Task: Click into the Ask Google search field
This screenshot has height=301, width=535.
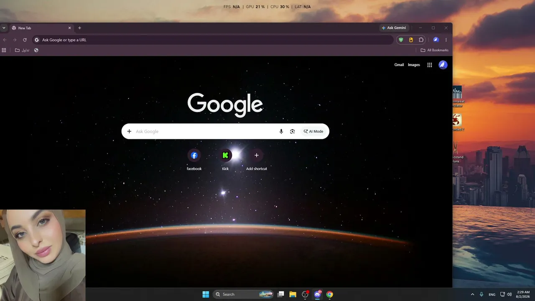Action: tap(205, 131)
